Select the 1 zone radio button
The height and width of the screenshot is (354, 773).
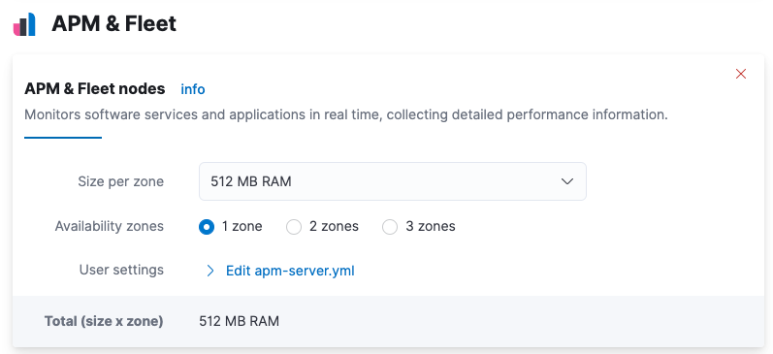coord(207,227)
